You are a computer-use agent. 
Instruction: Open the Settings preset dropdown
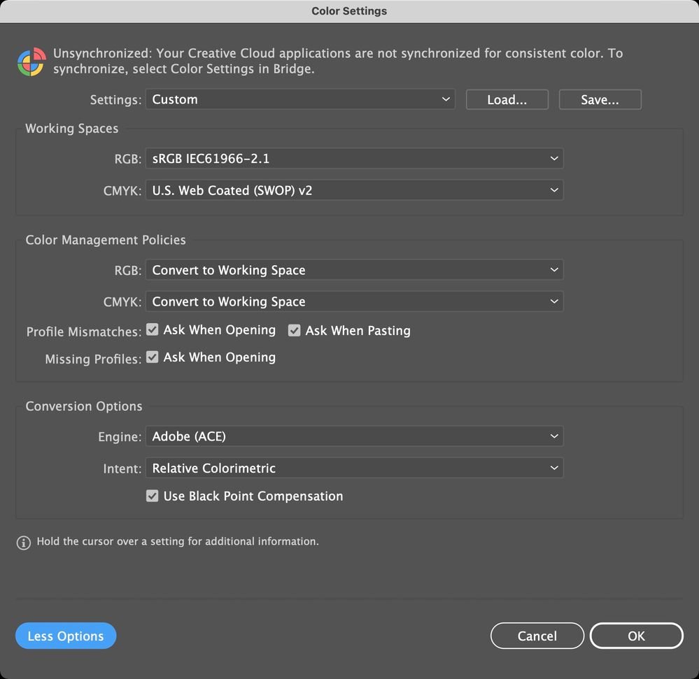300,99
